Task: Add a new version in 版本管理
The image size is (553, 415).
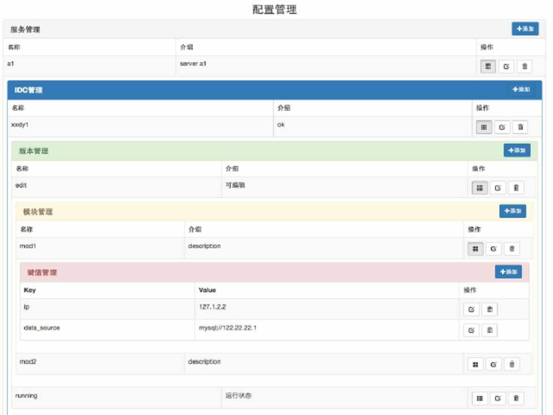Action: pos(517,150)
